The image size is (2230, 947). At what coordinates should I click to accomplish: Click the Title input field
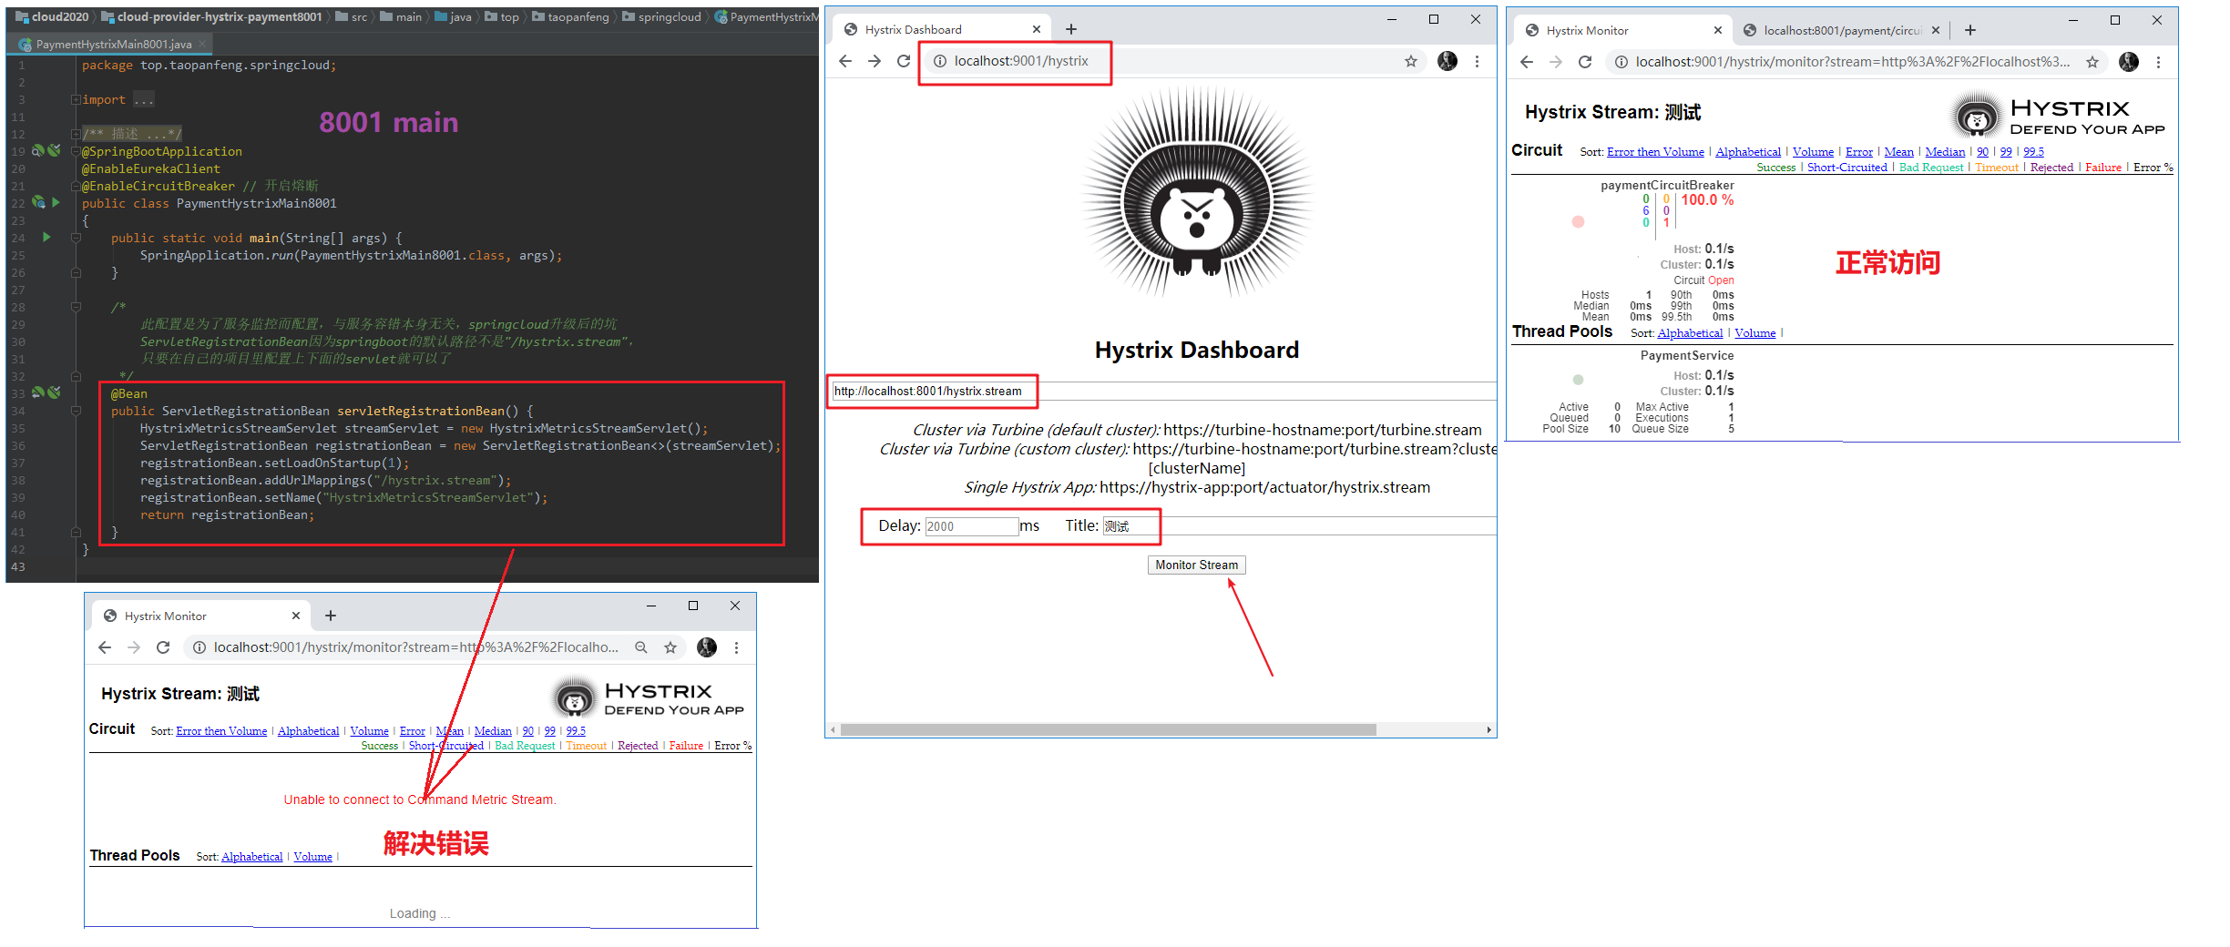coord(1300,526)
